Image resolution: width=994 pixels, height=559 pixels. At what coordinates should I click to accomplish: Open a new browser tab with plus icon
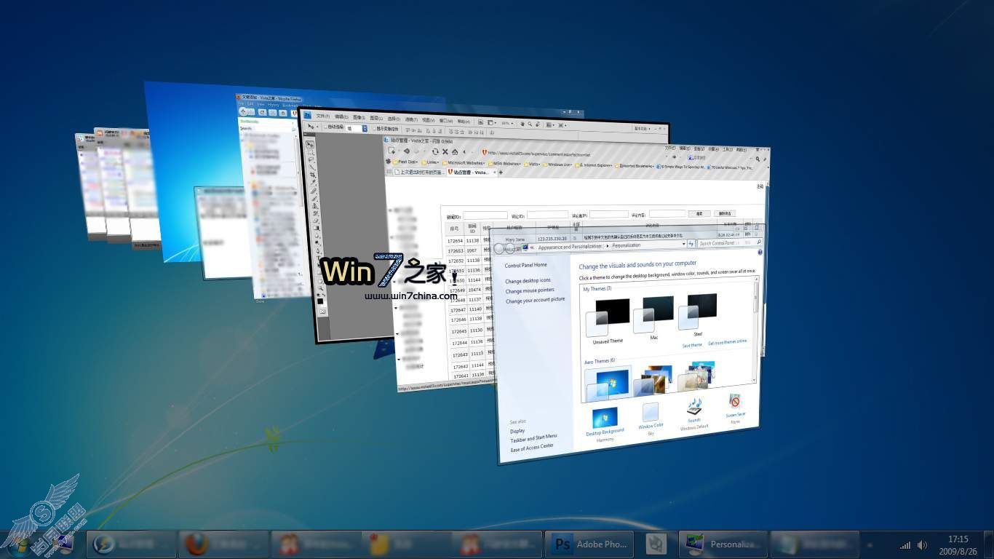(x=501, y=173)
